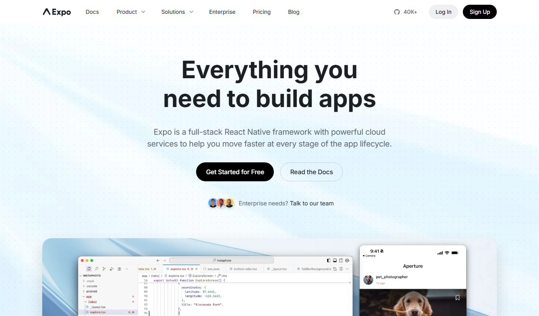The image size is (539, 316).
Task: Select the TabBarBackground editor tab
Action: coord(313,269)
